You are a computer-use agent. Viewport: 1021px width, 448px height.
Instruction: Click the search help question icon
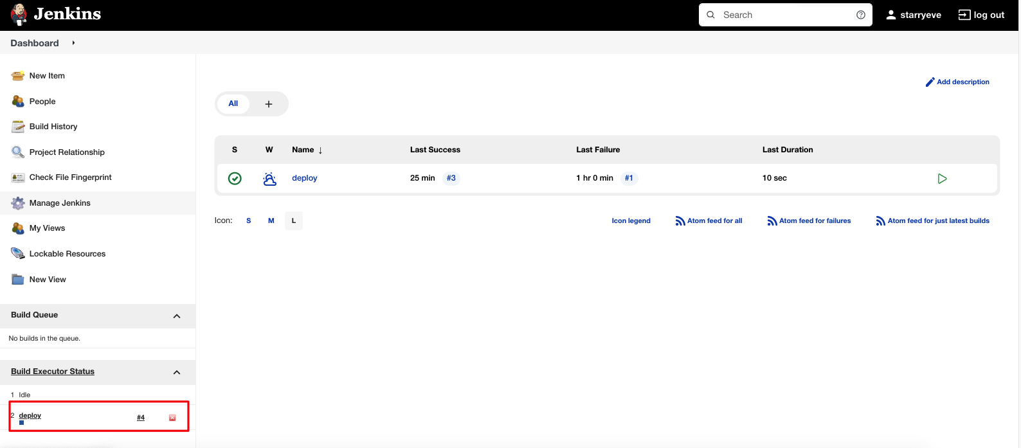click(x=861, y=15)
